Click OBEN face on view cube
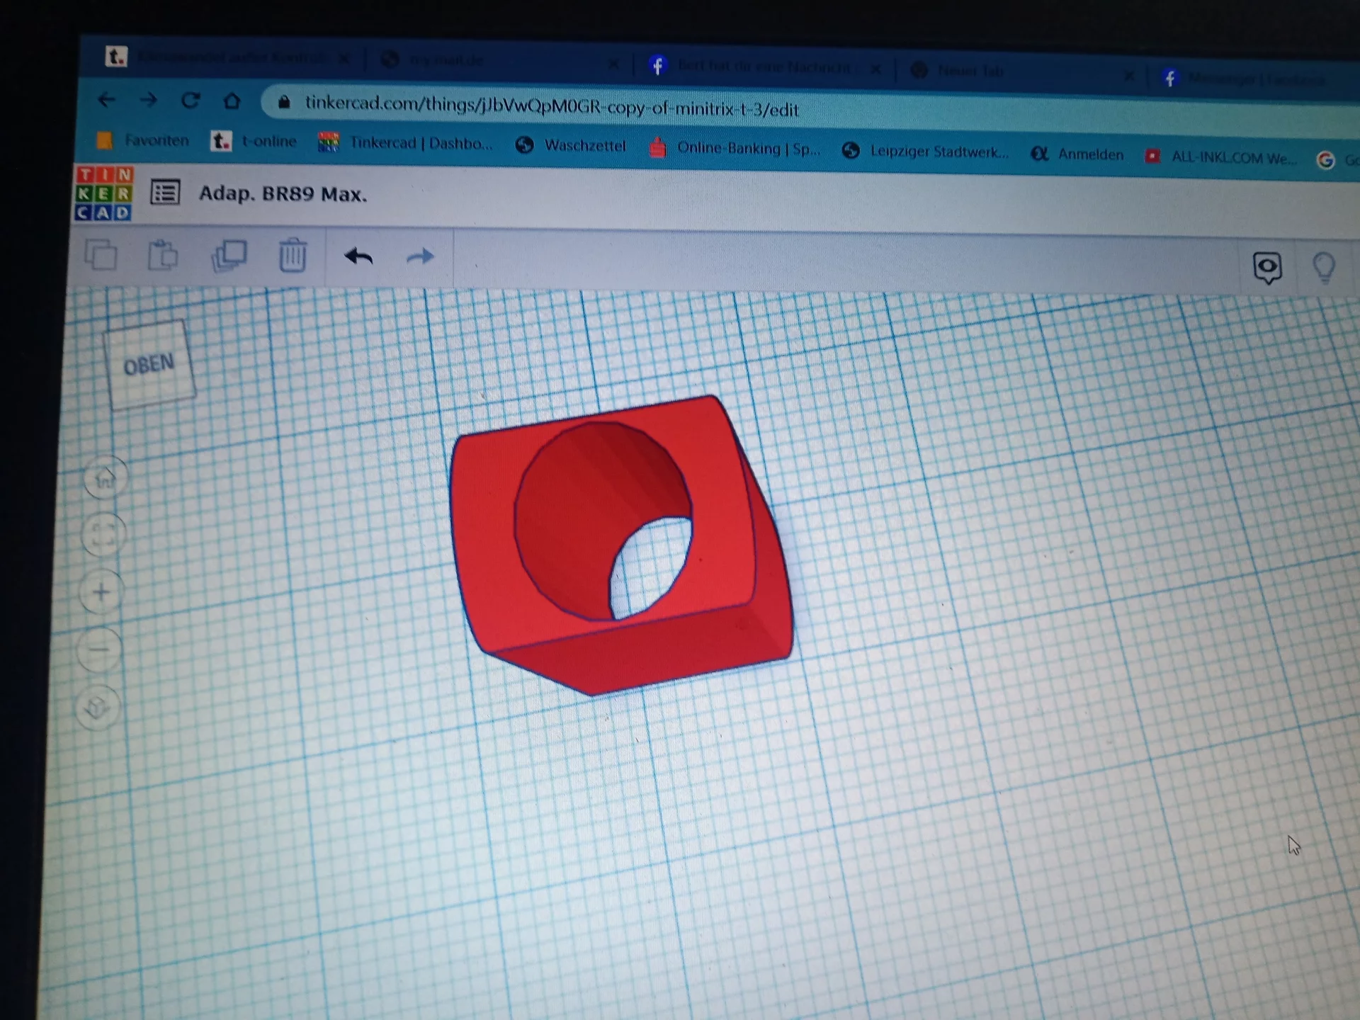The width and height of the screenshot is (1360, 1020). point(149,365)
